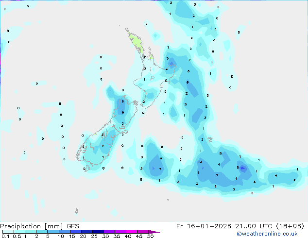Image resolution: width=308 pixels, height=238 pixels.
Task: Click the "GFS" model label
Action: pos(73,226)
